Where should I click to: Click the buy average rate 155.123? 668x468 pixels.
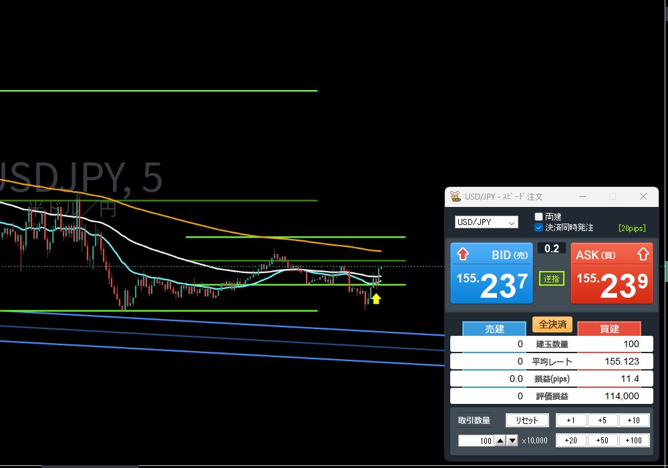(x=622, y=362)
